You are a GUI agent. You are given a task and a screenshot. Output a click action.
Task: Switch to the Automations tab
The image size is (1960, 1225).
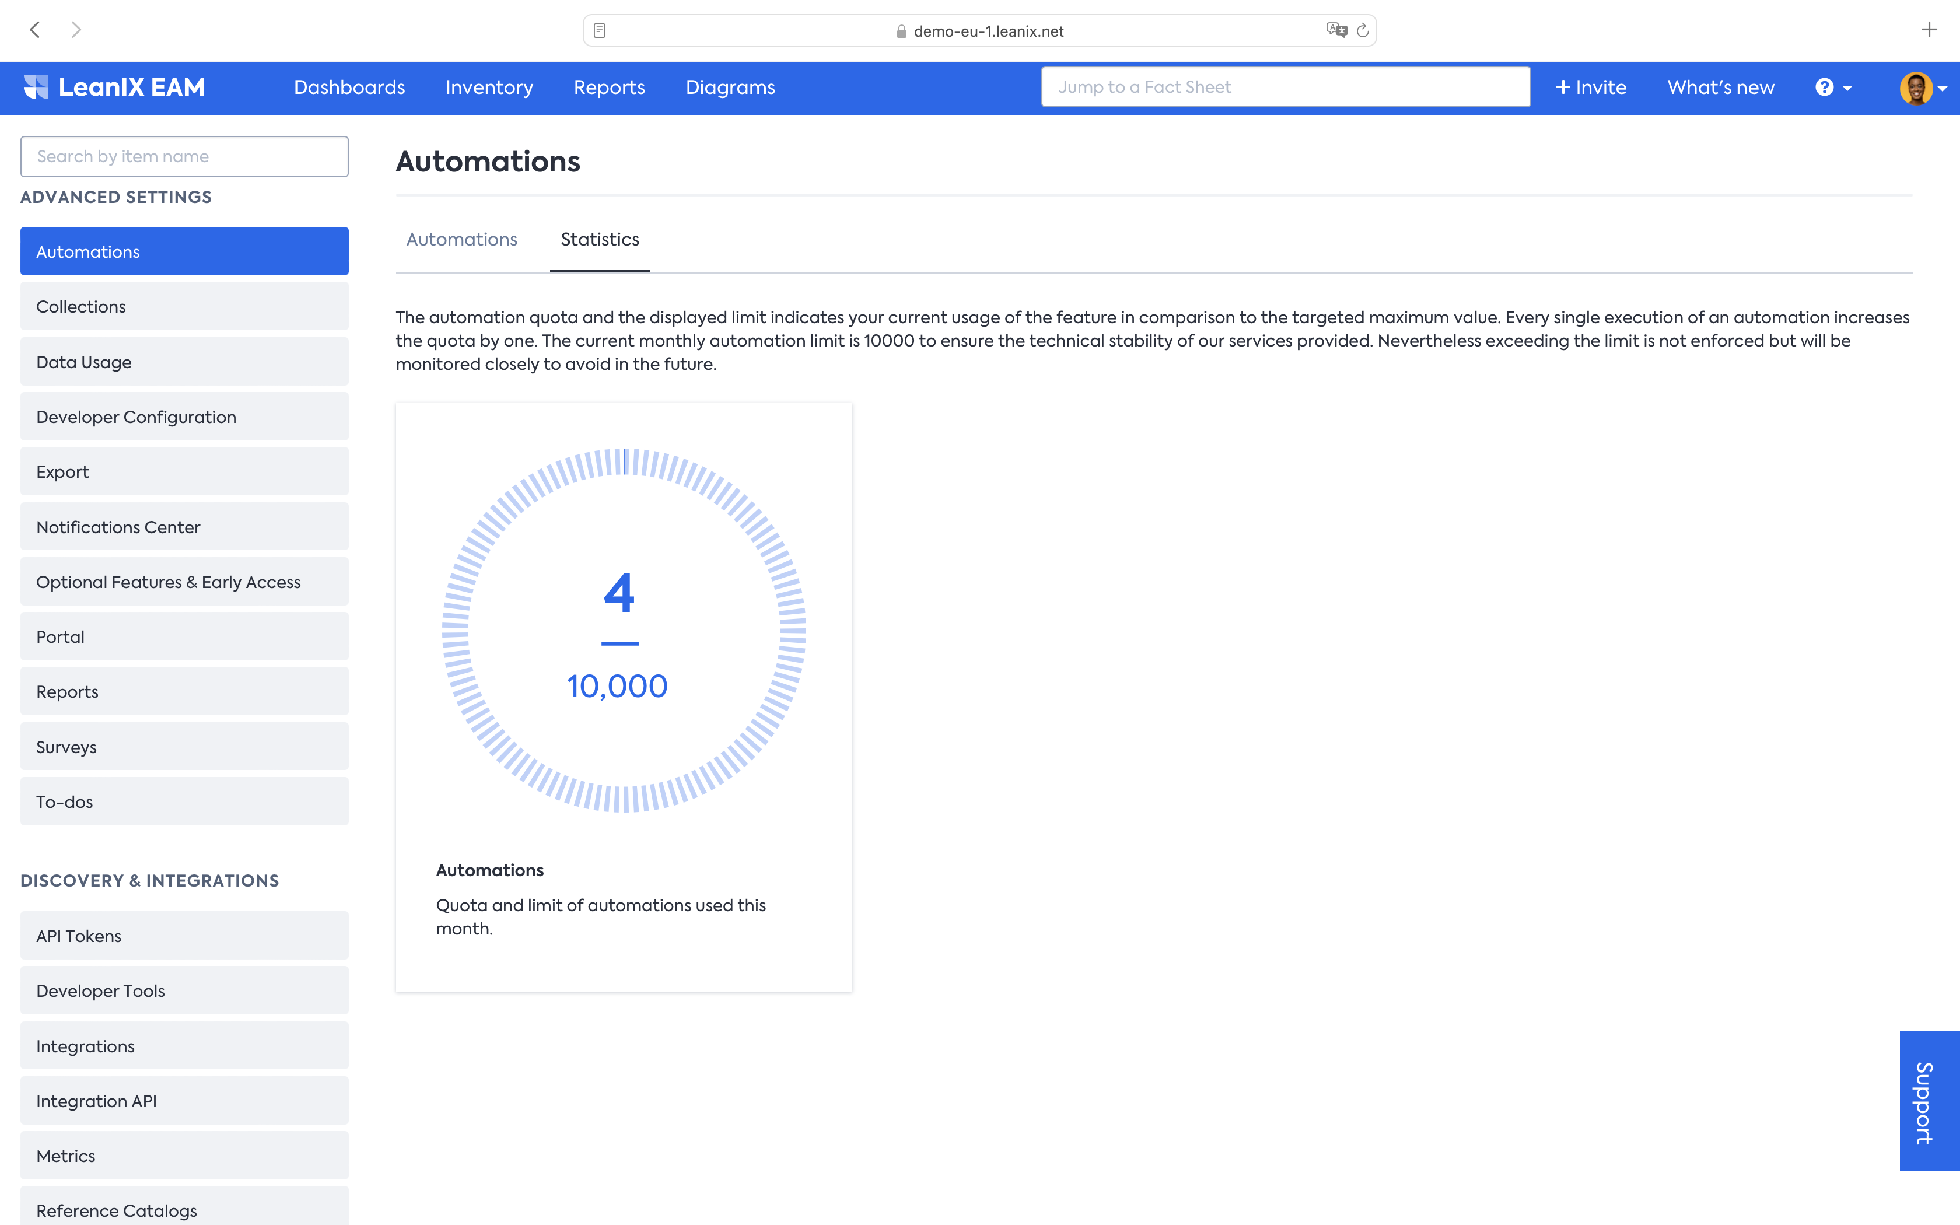click(461, 239)
